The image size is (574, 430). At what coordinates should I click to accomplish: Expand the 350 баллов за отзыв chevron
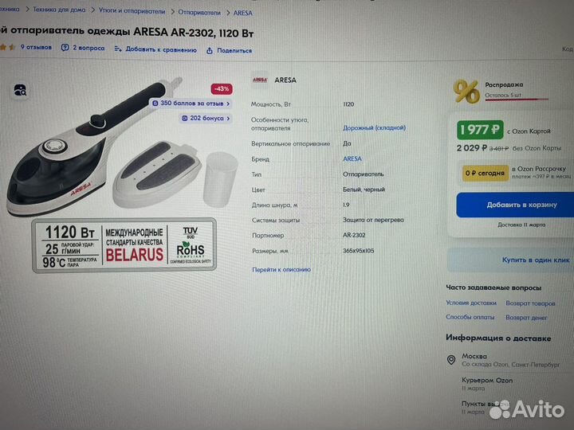(228, 104)
